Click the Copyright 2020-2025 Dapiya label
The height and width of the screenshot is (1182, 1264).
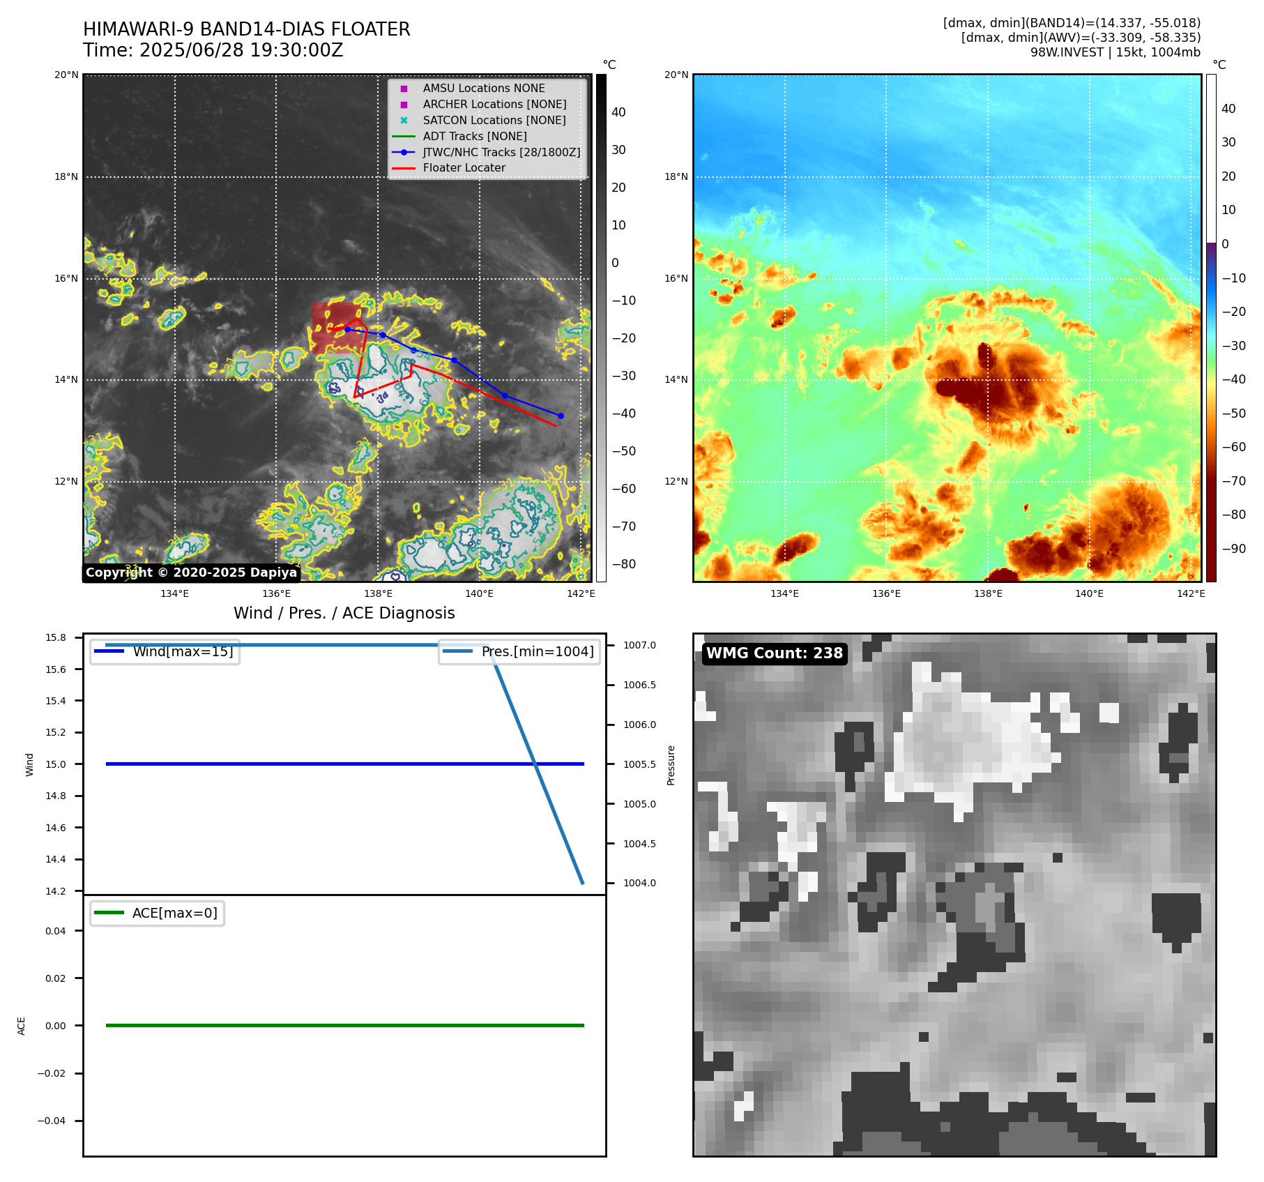pos(192,573)
